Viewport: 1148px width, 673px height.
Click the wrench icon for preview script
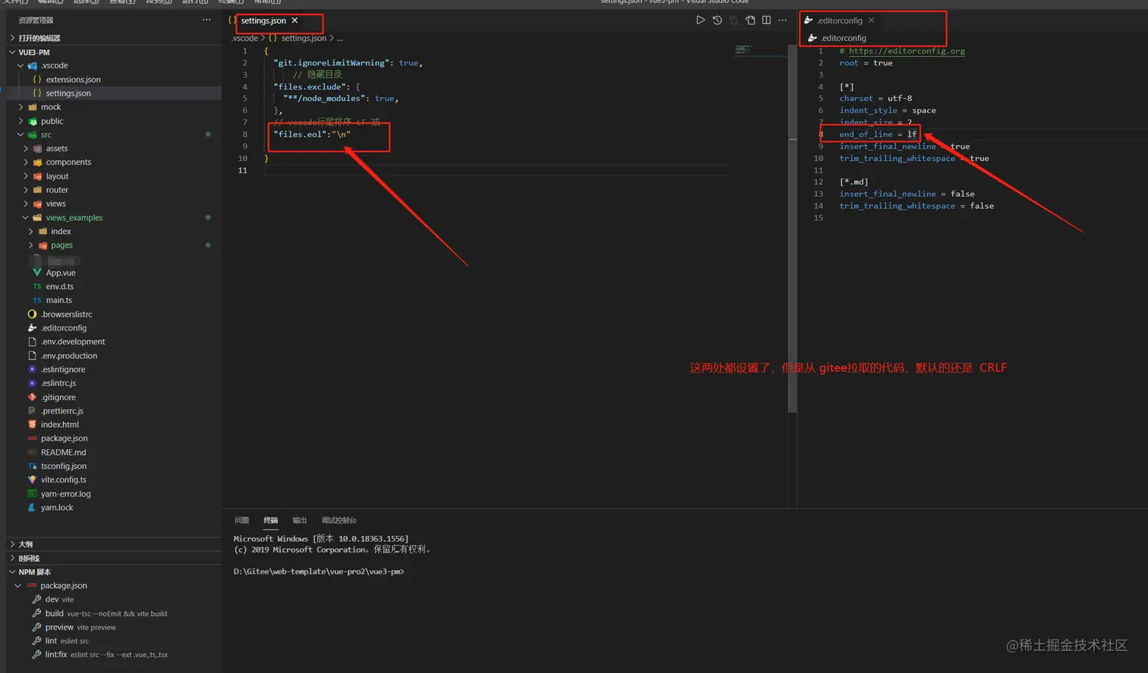(36, 627)
